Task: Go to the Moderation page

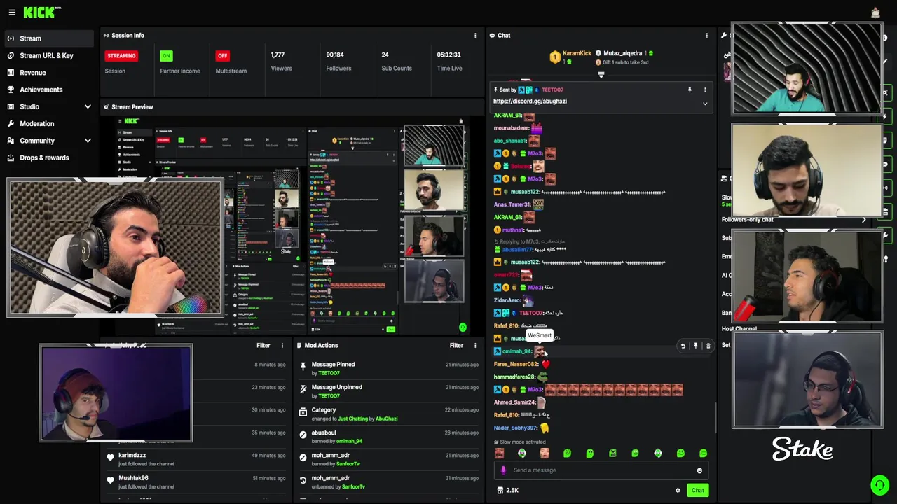Action: (37, 124)
